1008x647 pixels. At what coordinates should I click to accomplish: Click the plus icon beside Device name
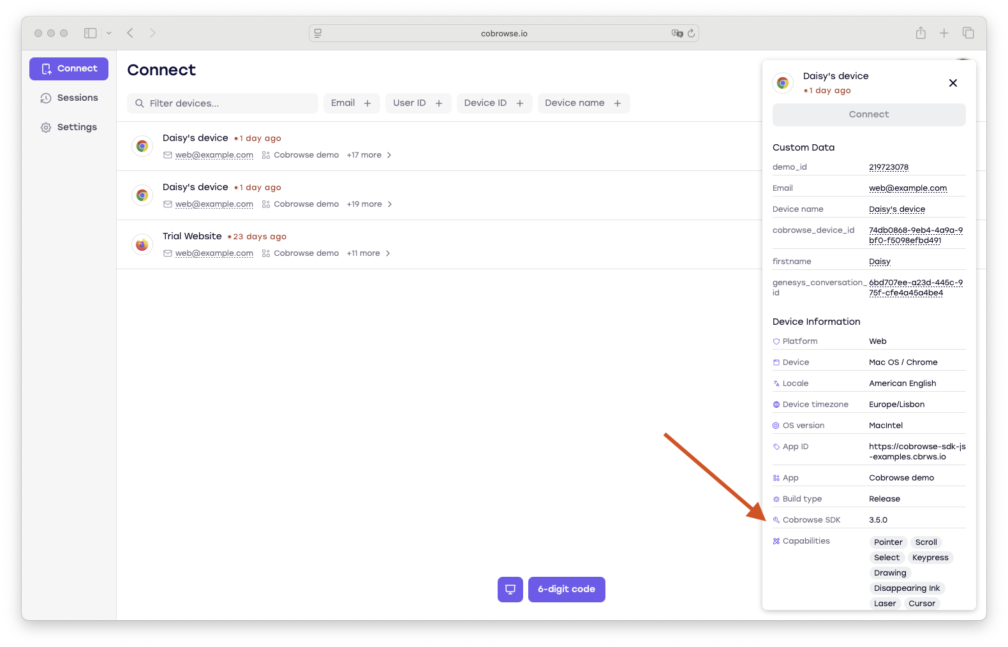[618, 103]
